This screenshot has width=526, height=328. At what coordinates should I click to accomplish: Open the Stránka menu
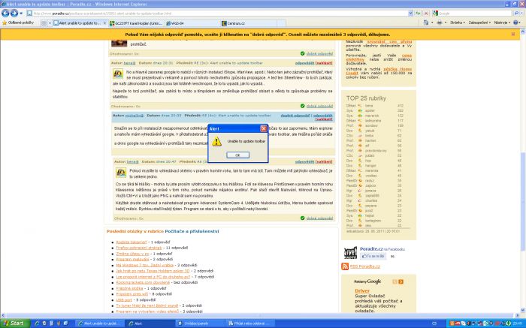[x=457, y=23]
